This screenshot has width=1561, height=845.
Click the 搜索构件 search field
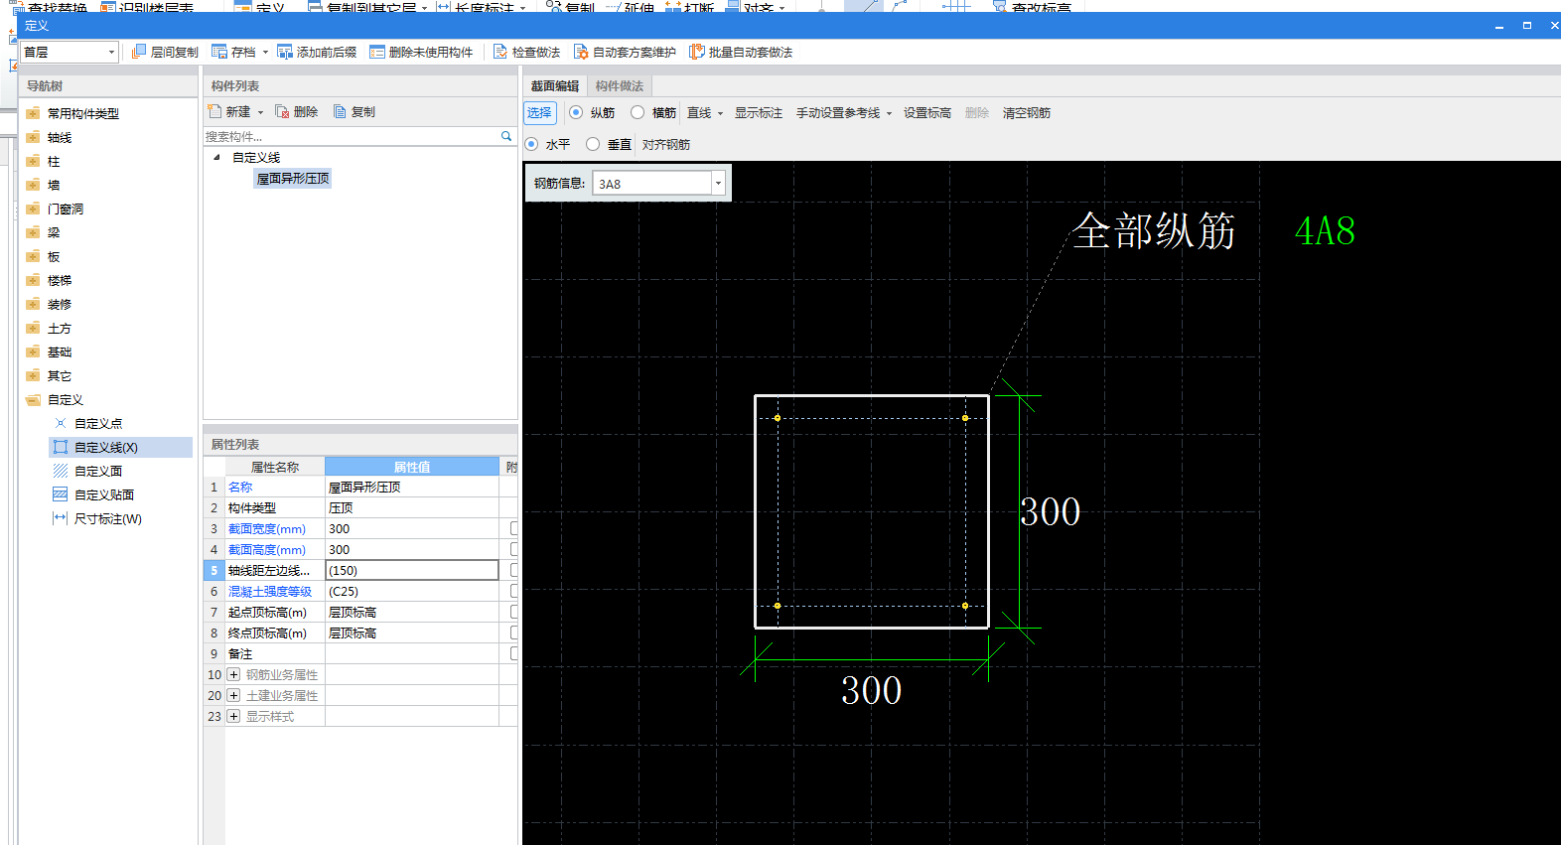[x=352, y=136]
